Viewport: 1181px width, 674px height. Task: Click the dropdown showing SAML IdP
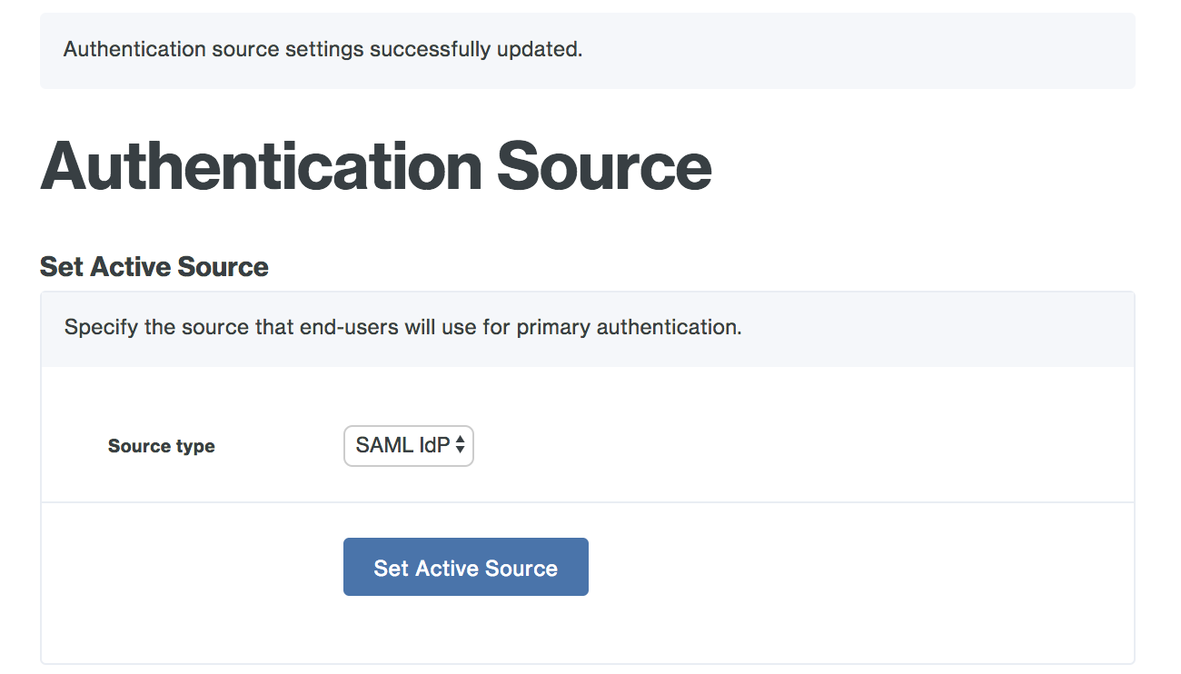tap(408, 446)
